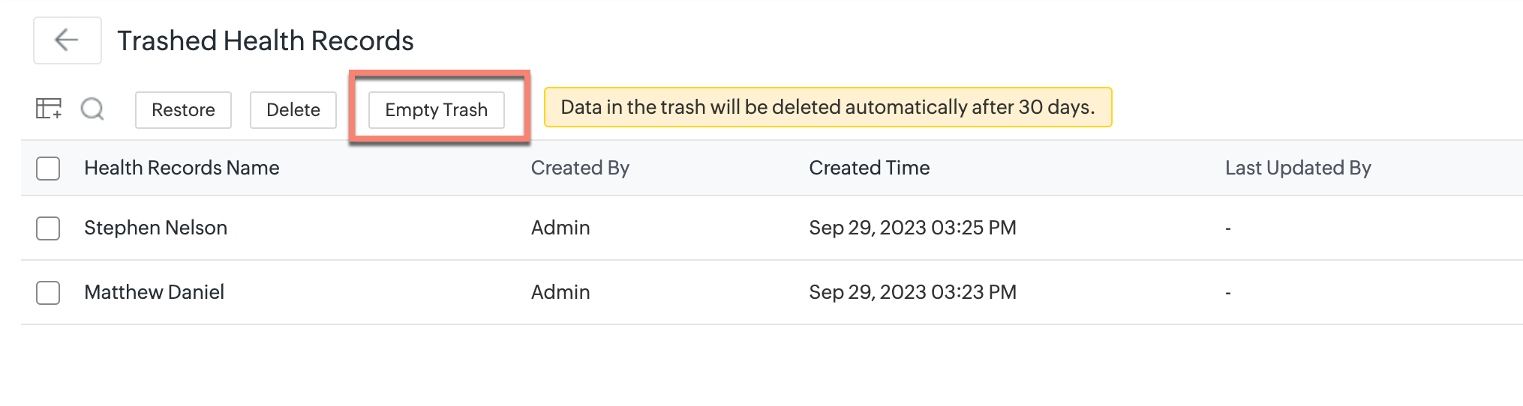Select the Stephen Nelson record checkbox
The width and height of the screenshot is (1523, 406).
click(x=48, y=228)
